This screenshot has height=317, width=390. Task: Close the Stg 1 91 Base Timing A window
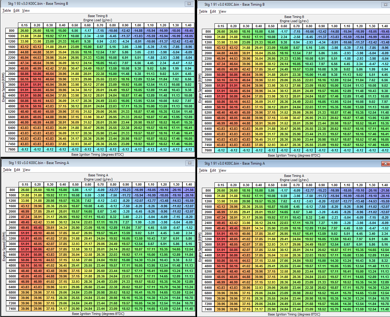click(x=385, y=163)
